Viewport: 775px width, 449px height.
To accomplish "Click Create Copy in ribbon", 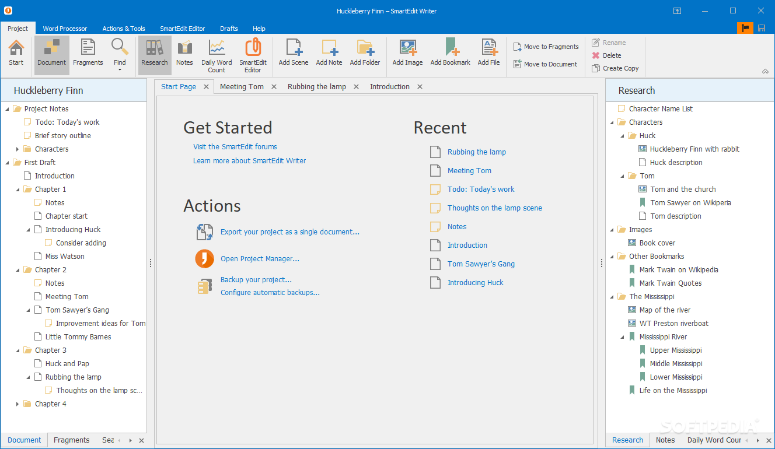I will 615,68.
